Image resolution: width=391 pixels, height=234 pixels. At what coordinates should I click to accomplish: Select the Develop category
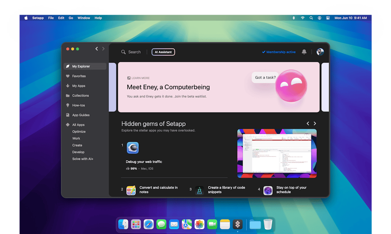[x=78, y=152]
